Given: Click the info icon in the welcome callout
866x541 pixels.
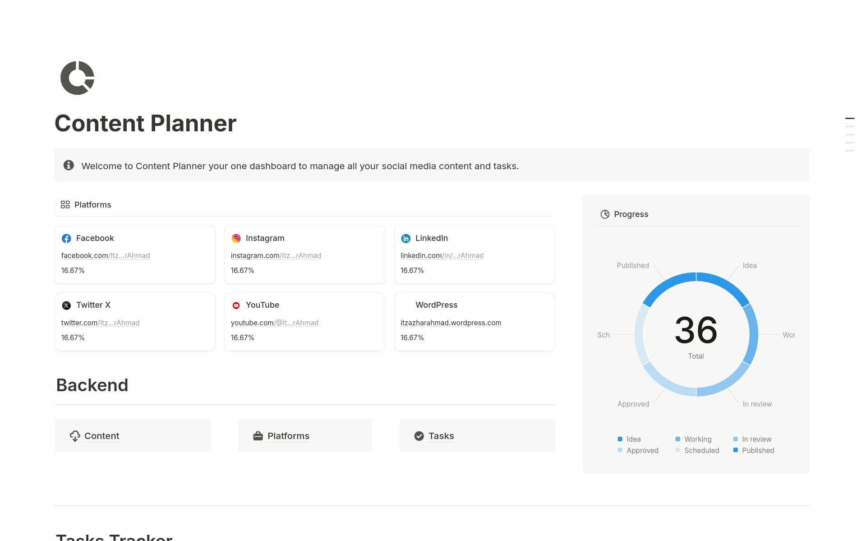Looking at the screenshot, I should tap(69, 165).
